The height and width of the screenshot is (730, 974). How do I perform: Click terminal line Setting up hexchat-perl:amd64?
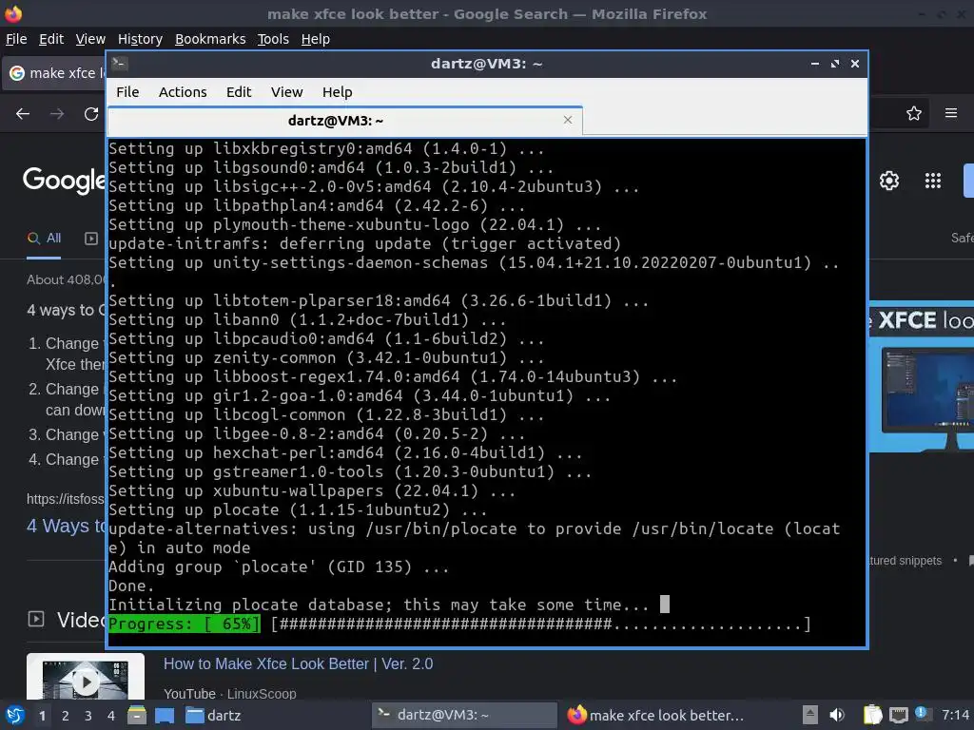point(345,452)
